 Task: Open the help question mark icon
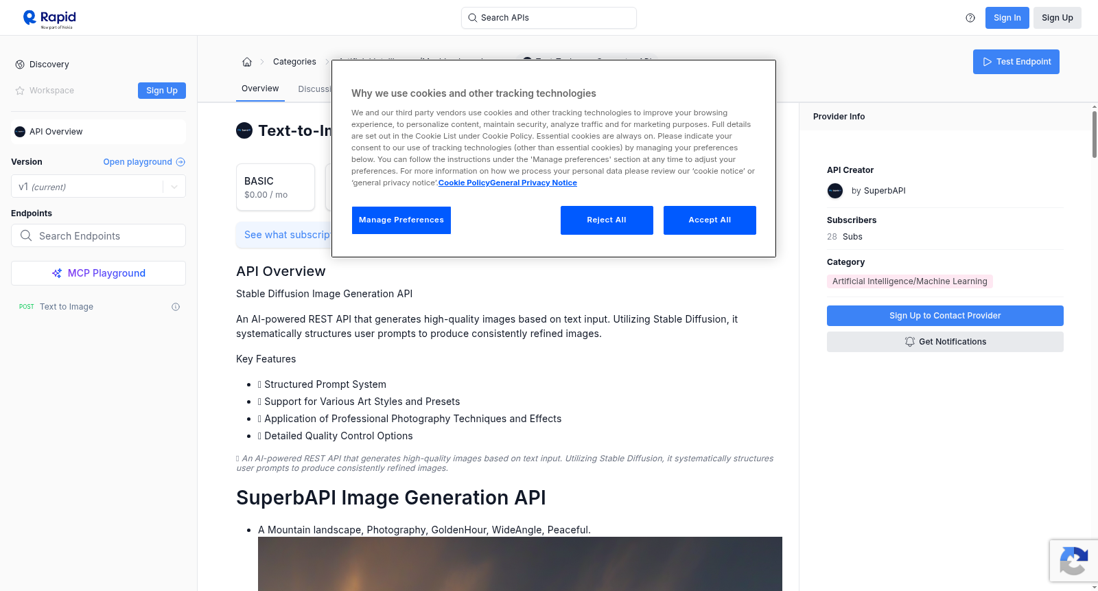[970, 18]
